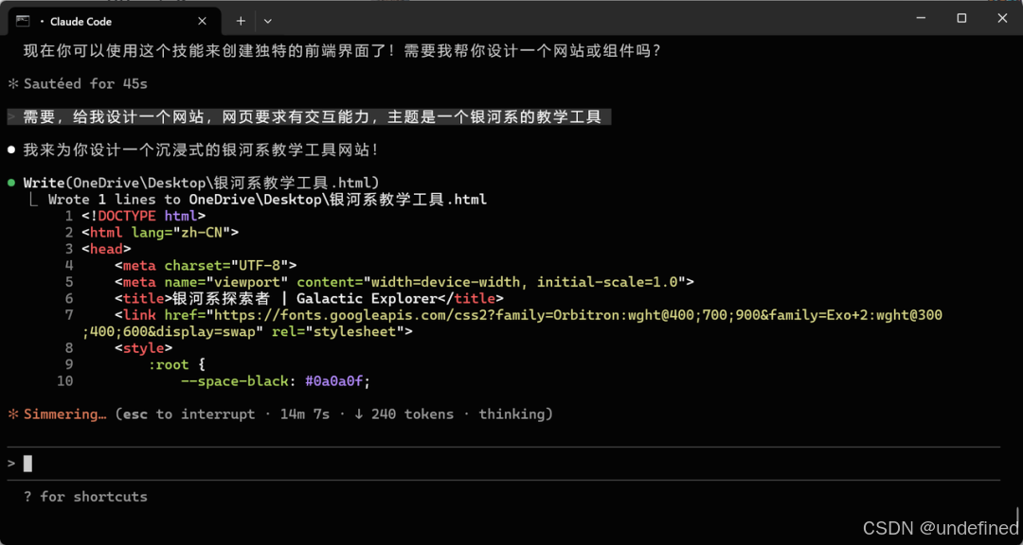Click the 'display=swap" rel="stylesheet"' line
Screen dimensions: 1023x545
[x=247, y=332]
